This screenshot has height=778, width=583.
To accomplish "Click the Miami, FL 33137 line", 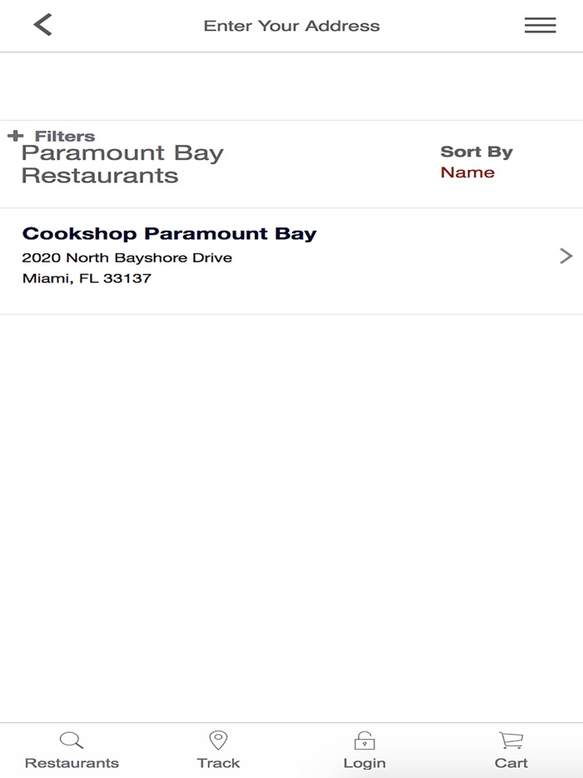I will point(87,278).
